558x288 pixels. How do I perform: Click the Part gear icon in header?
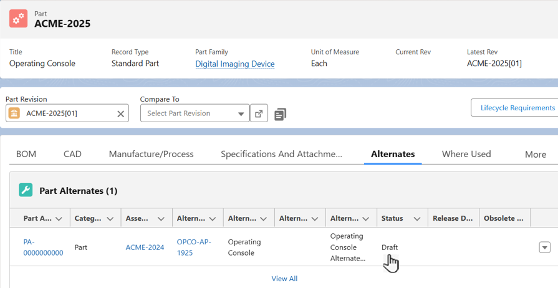coord(18,19)
